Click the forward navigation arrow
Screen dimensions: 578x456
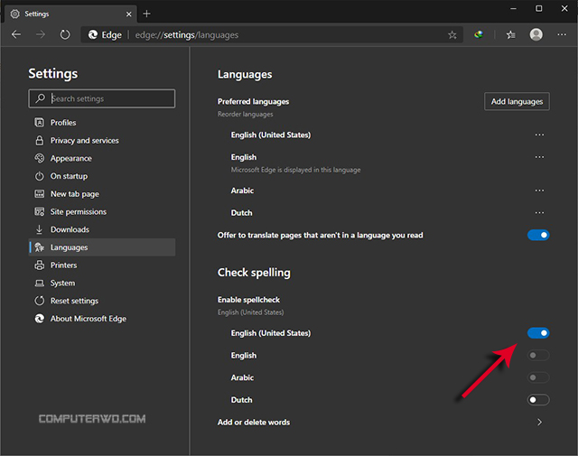pos(41,34)
